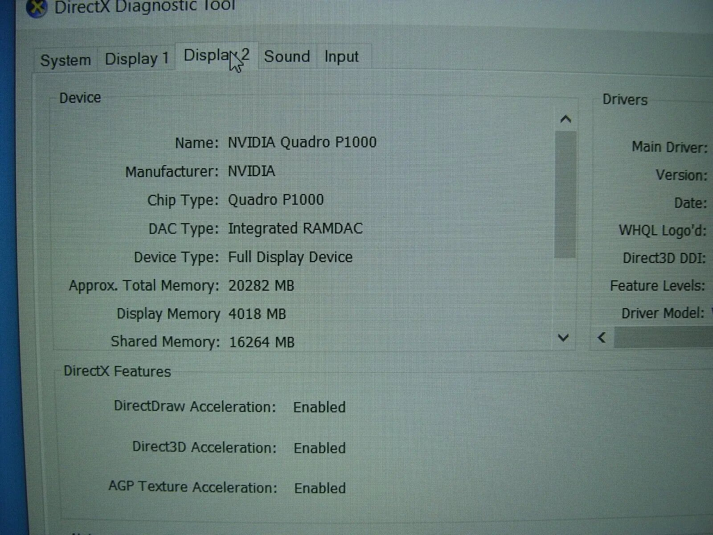Click the Drivers group heading
This screenshot has height=535, width=713.
[625, 99]
